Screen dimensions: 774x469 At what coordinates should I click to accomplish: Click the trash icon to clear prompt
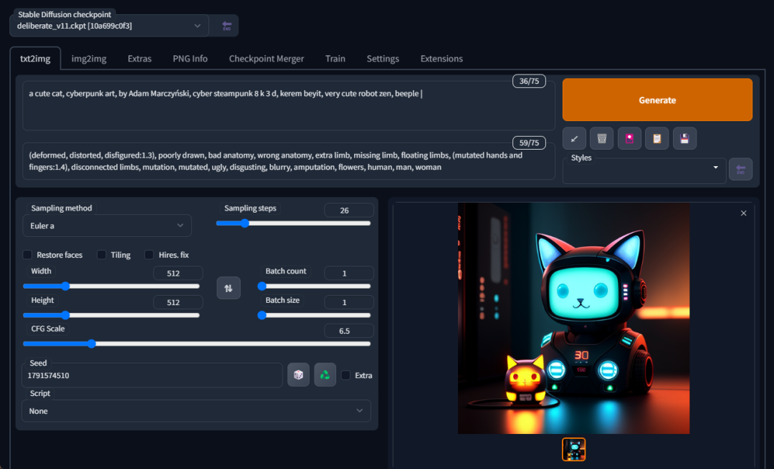(x=602, y=139)
